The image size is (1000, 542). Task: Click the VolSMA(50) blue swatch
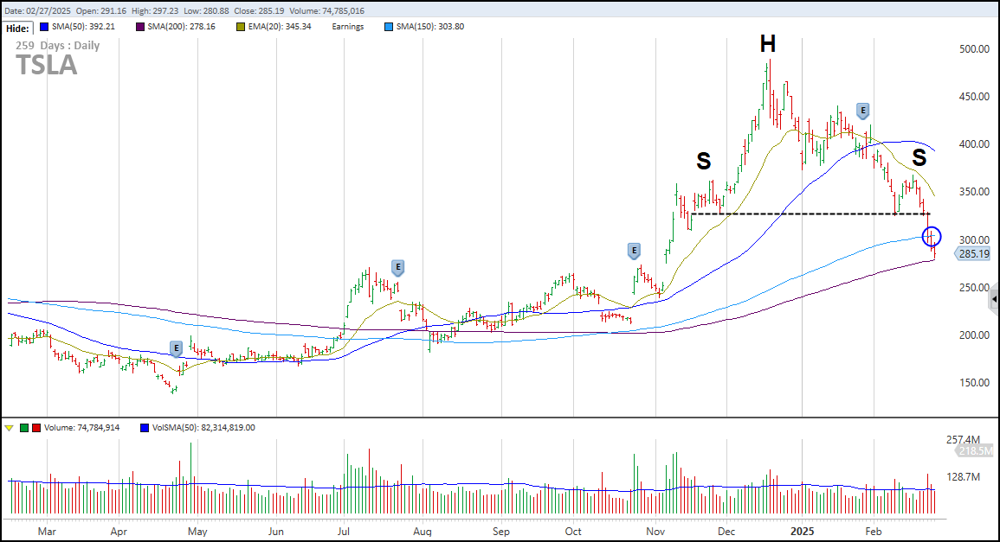click(x=145, y=428)
